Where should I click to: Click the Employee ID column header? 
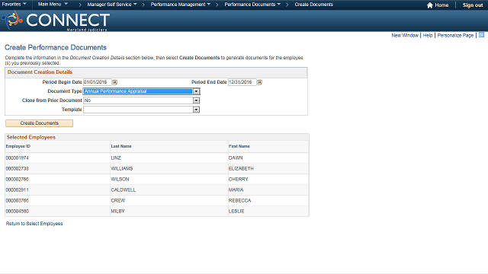click(18, 146)
